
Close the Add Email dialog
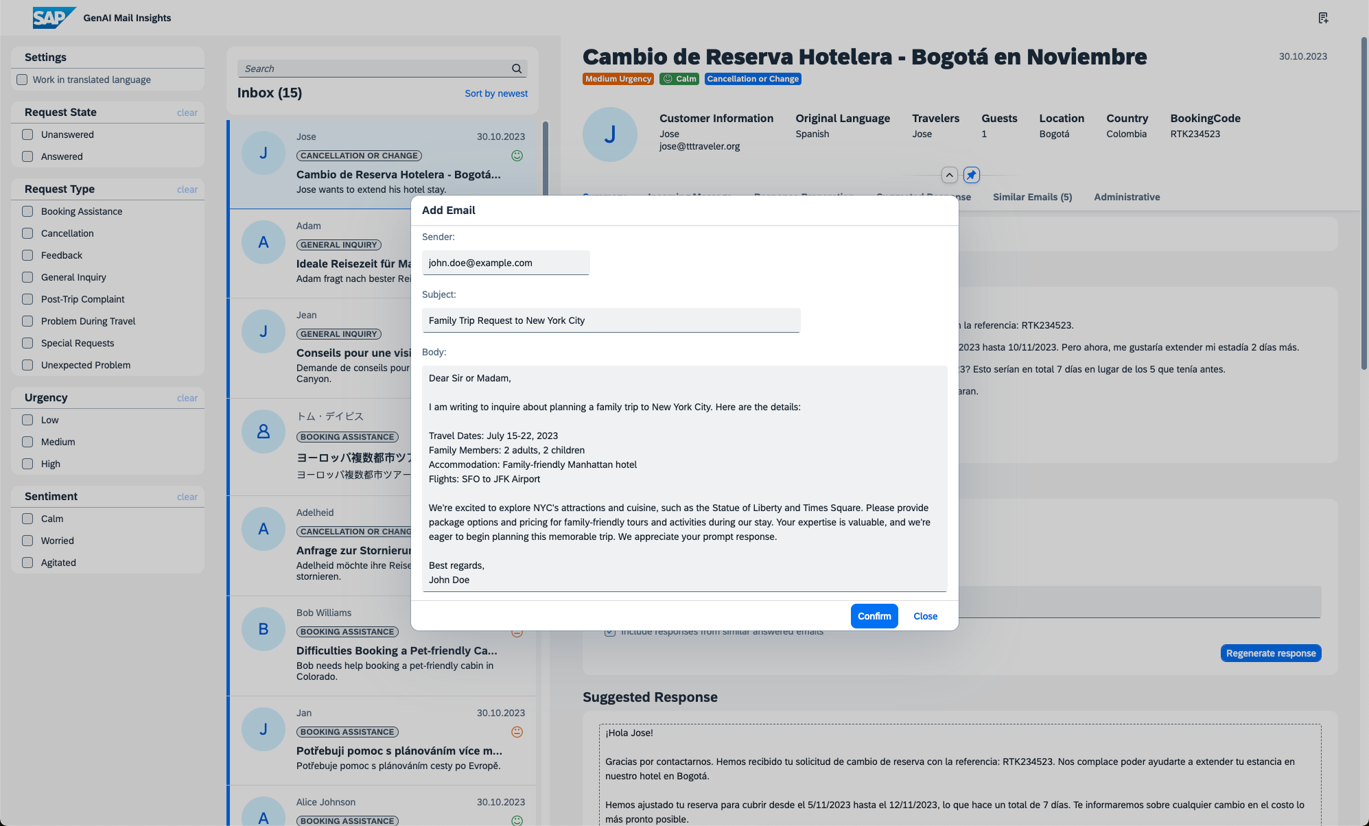tap(924, 616)
